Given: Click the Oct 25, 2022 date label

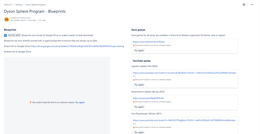Looking at the screenshot, I should [14, 35].
